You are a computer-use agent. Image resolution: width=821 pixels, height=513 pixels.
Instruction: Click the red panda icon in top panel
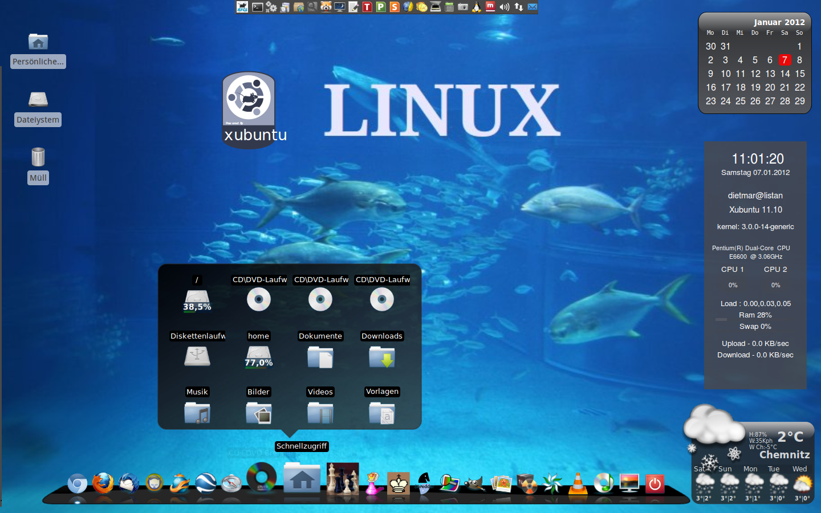click(326, 7)
